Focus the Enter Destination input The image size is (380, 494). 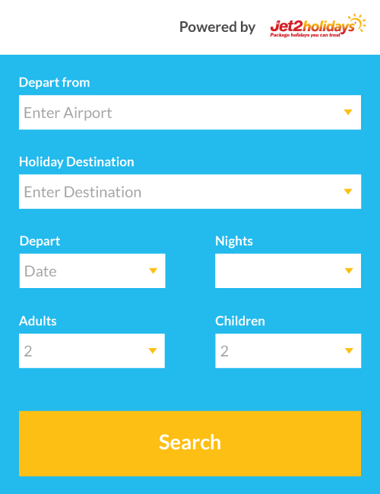click(x=190, y=192)
